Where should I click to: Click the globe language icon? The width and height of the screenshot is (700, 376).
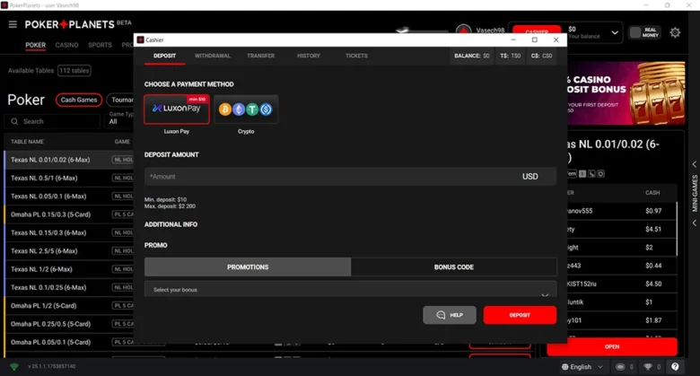565,367
